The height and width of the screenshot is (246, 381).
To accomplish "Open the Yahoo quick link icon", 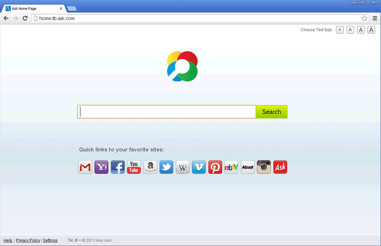I will 101,167.
